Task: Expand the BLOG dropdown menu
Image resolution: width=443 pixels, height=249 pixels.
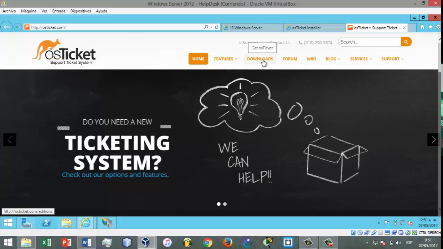Action: (x=333, y=59)
